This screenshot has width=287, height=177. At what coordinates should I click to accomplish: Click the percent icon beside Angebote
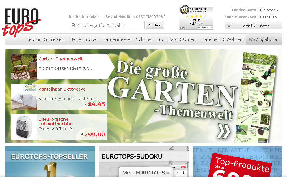(252, 39)
